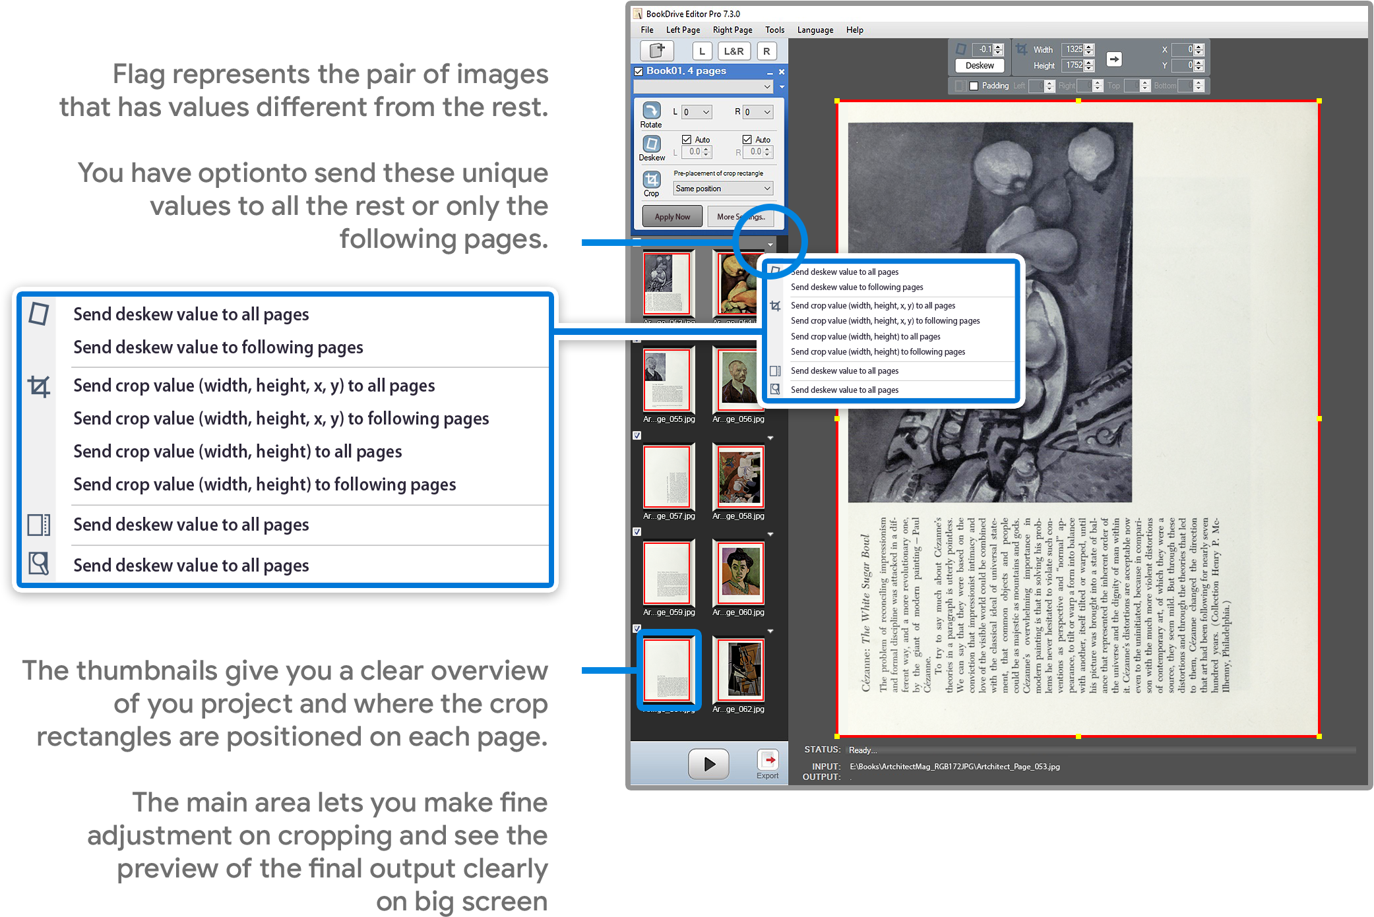1374x917 pixels.
Task: Toggle right page Auto deskew checkbox
Action: click(747, 140)
